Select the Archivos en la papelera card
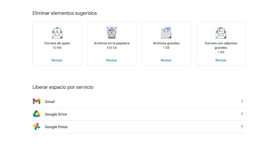Viewport: 260px width, 146px height. 112,43
